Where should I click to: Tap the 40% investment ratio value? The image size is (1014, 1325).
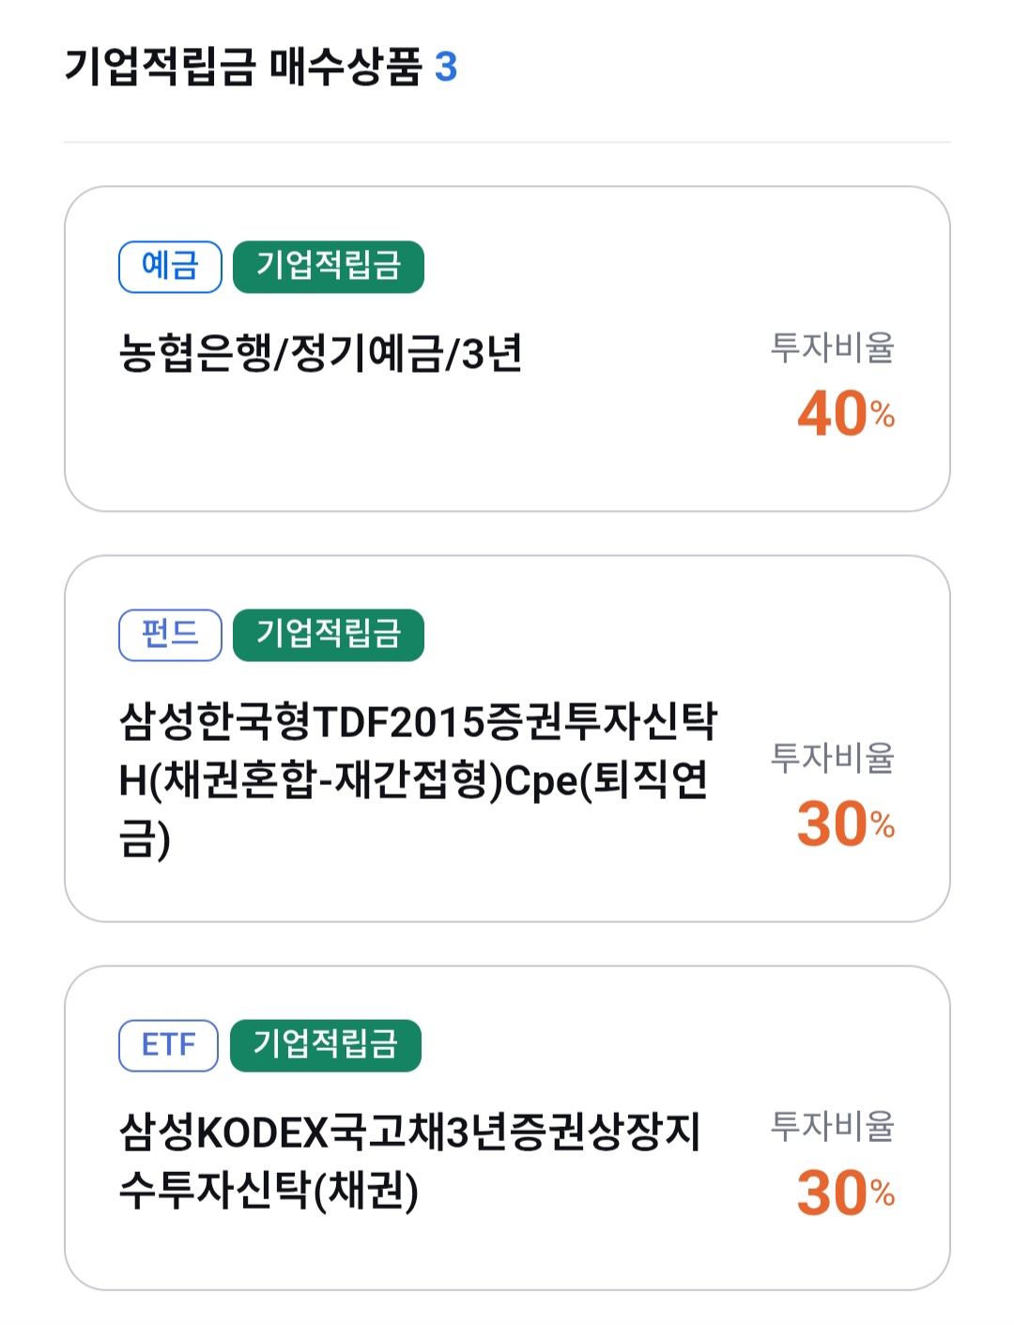click(845, 414)
